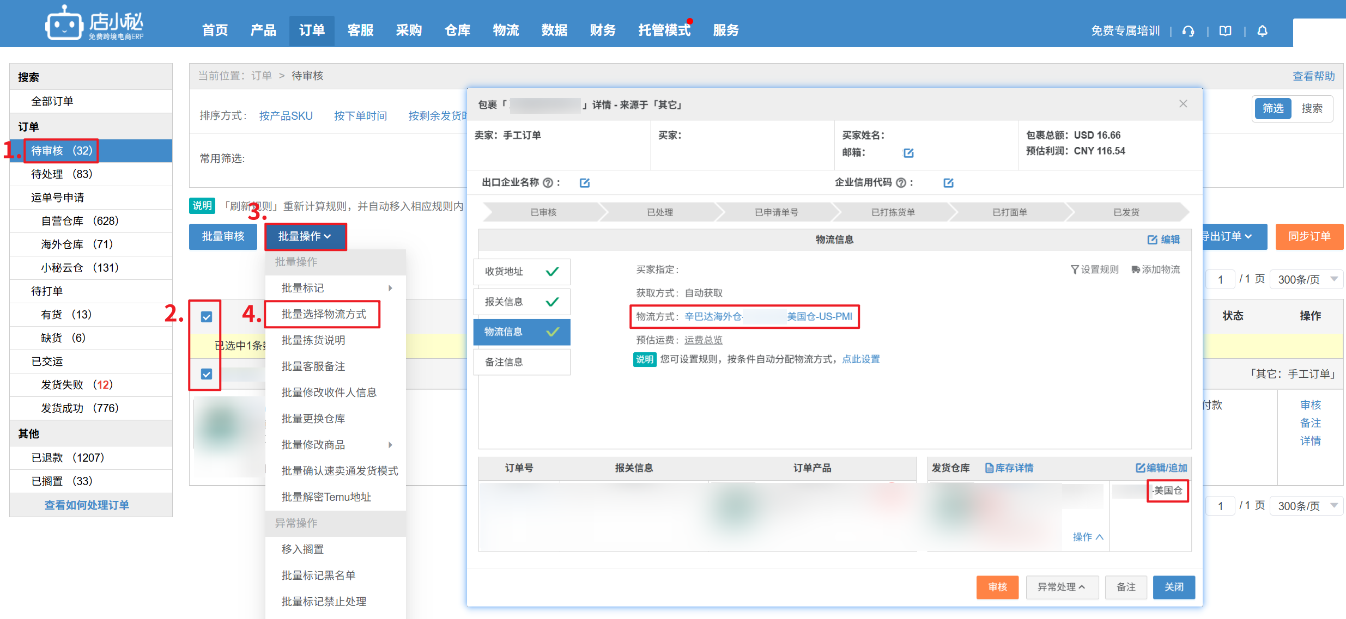The width and height of the screenshot is (1346, 619).
Task: Open the 异常处理 dropdown in dialog
Action: point(1061,587)
